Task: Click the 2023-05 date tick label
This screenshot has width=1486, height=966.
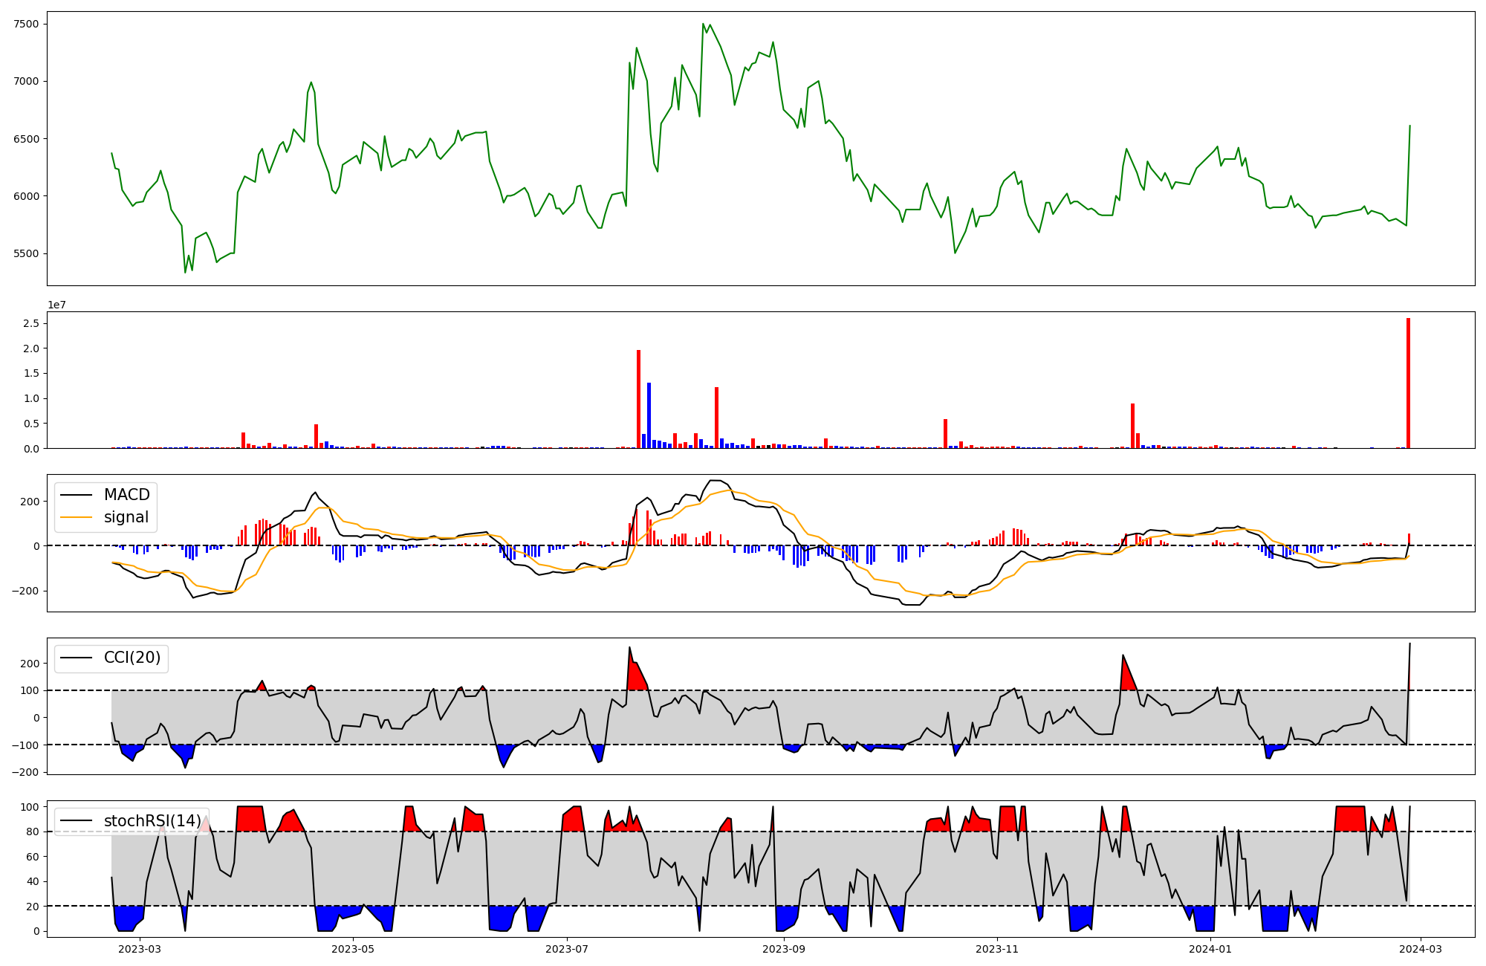Action: coord(353,949)
